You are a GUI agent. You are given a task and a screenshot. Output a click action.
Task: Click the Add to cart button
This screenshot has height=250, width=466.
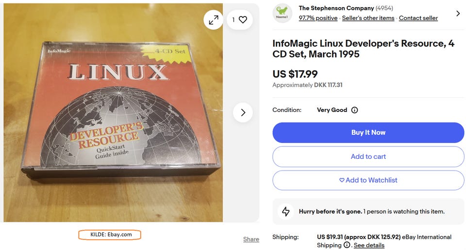pyautogui.click(x=368, y=156)
